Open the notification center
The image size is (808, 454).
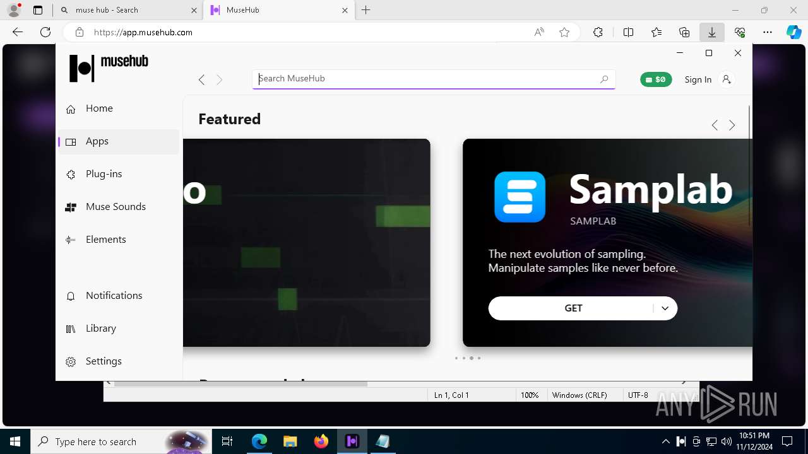[787, 441]
